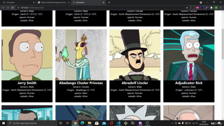This screenshot has width=224, height=126.
Task: Switch to the first Document tab
Action: (18, 2)
